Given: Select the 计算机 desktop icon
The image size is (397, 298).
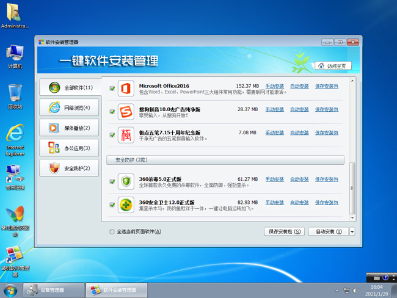Looking at the screenshot, I should click(x=15, y=57).
